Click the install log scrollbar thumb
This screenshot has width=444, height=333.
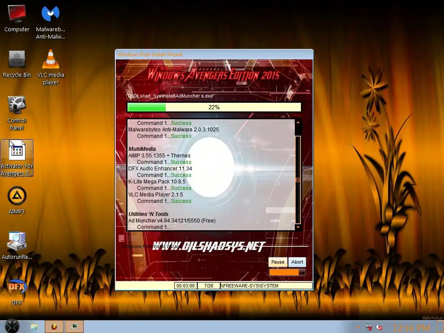(298, 180)
